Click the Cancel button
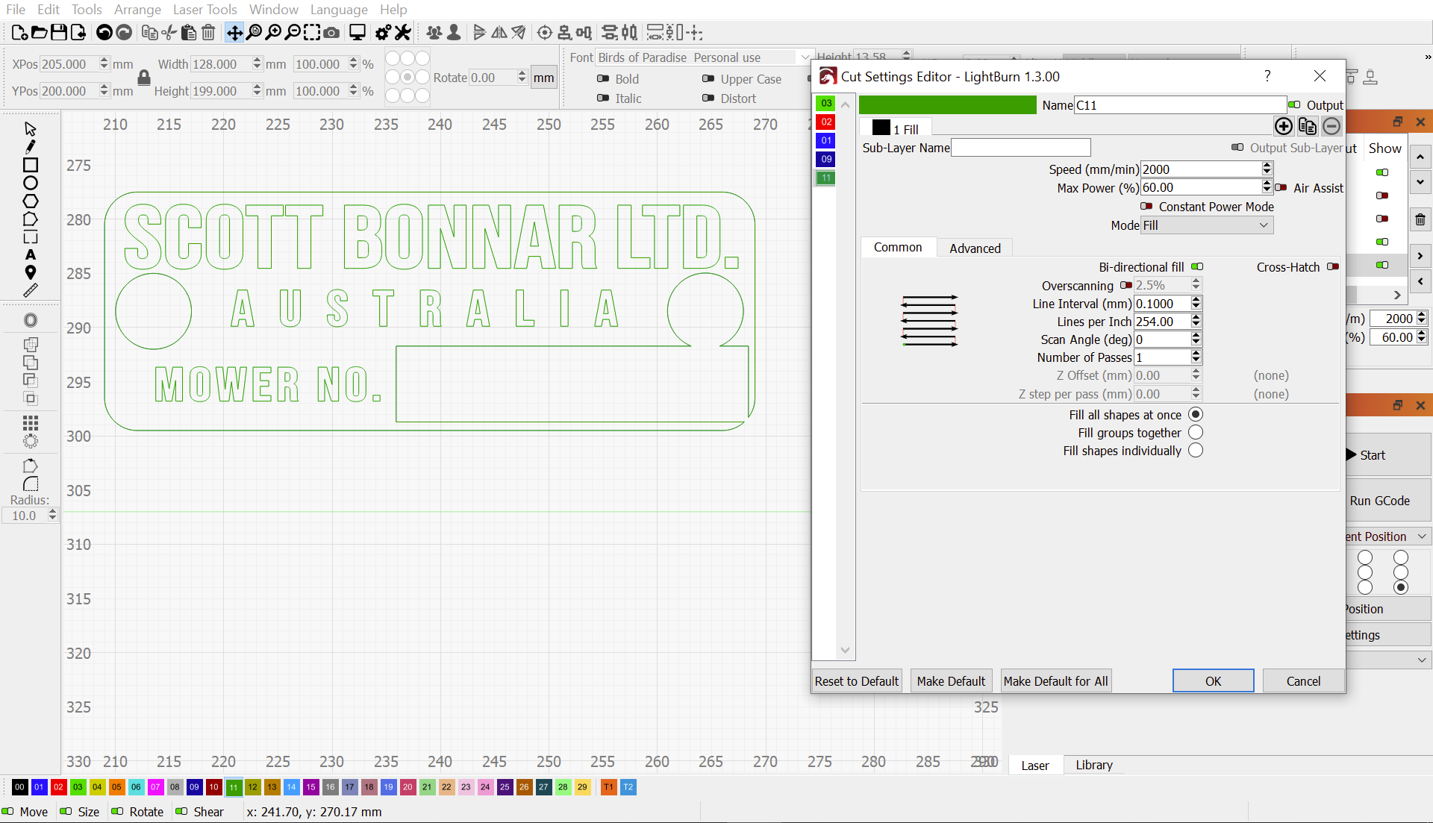This screenshot has width=1433, height=823. 1303,681
